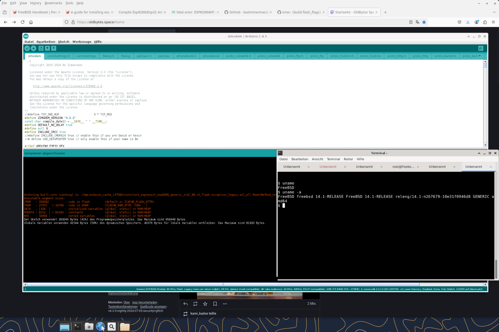Open the web browser globe dock icon
499x332 pixels.
[x=100, y=327]
